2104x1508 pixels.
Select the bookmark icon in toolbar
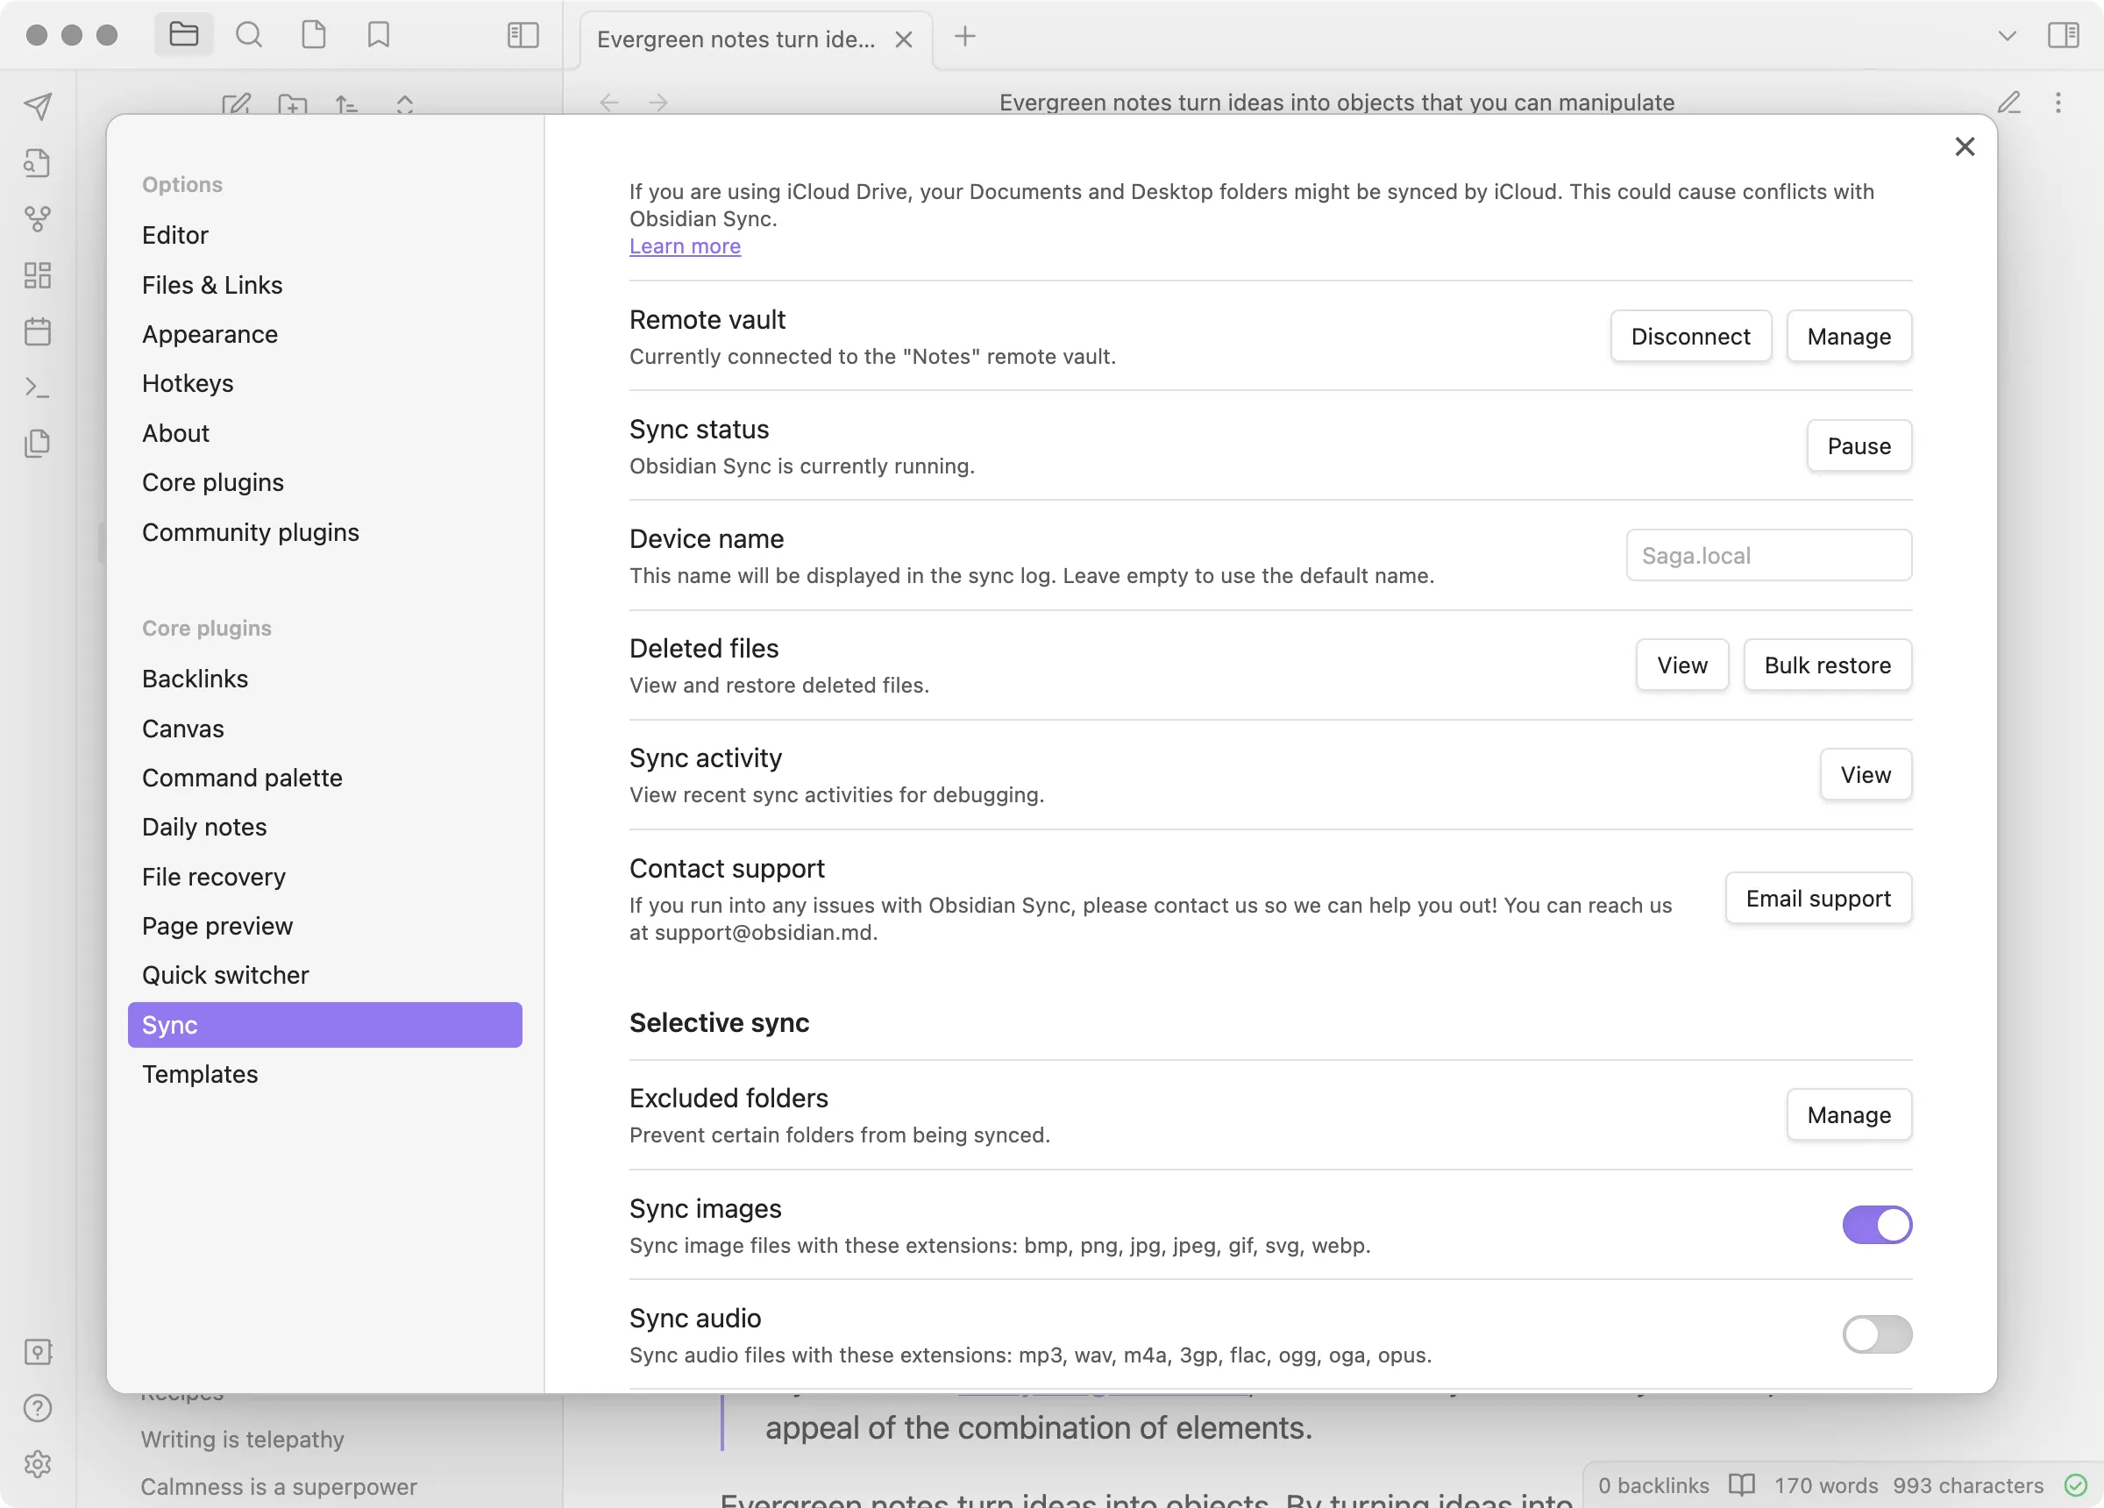(x=377, y=36)
